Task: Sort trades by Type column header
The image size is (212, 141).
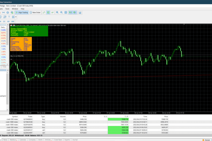Action: [x=43, y=117]
